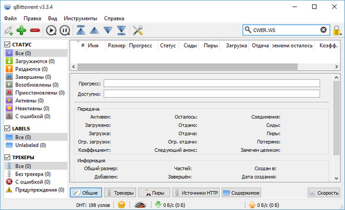Image resolution: width=345 pixels, height=210 pixels.
Task: Select status filter Все (0)
Action: pyautogui.click(x=36, y=53)
